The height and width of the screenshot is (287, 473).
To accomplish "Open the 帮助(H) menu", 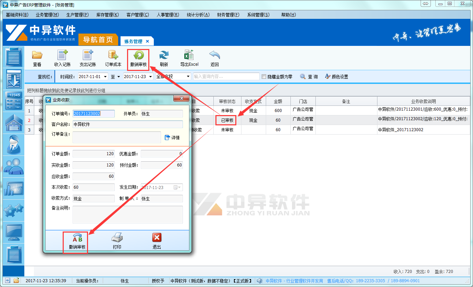I will (x=288, y=15).
